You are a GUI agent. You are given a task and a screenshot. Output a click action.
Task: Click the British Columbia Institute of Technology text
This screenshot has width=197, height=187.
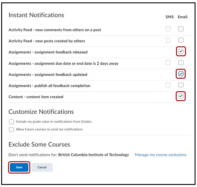[93, 155]
